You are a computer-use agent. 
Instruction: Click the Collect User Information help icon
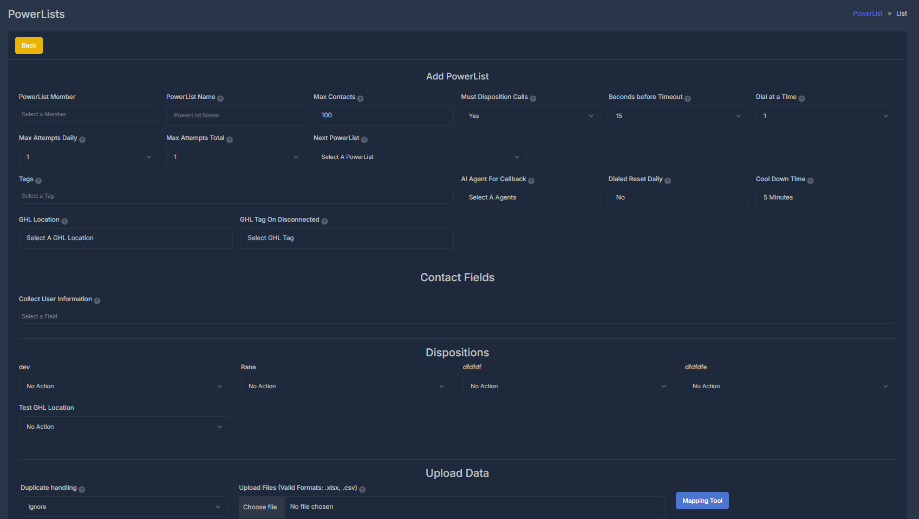tap(97, 300)
